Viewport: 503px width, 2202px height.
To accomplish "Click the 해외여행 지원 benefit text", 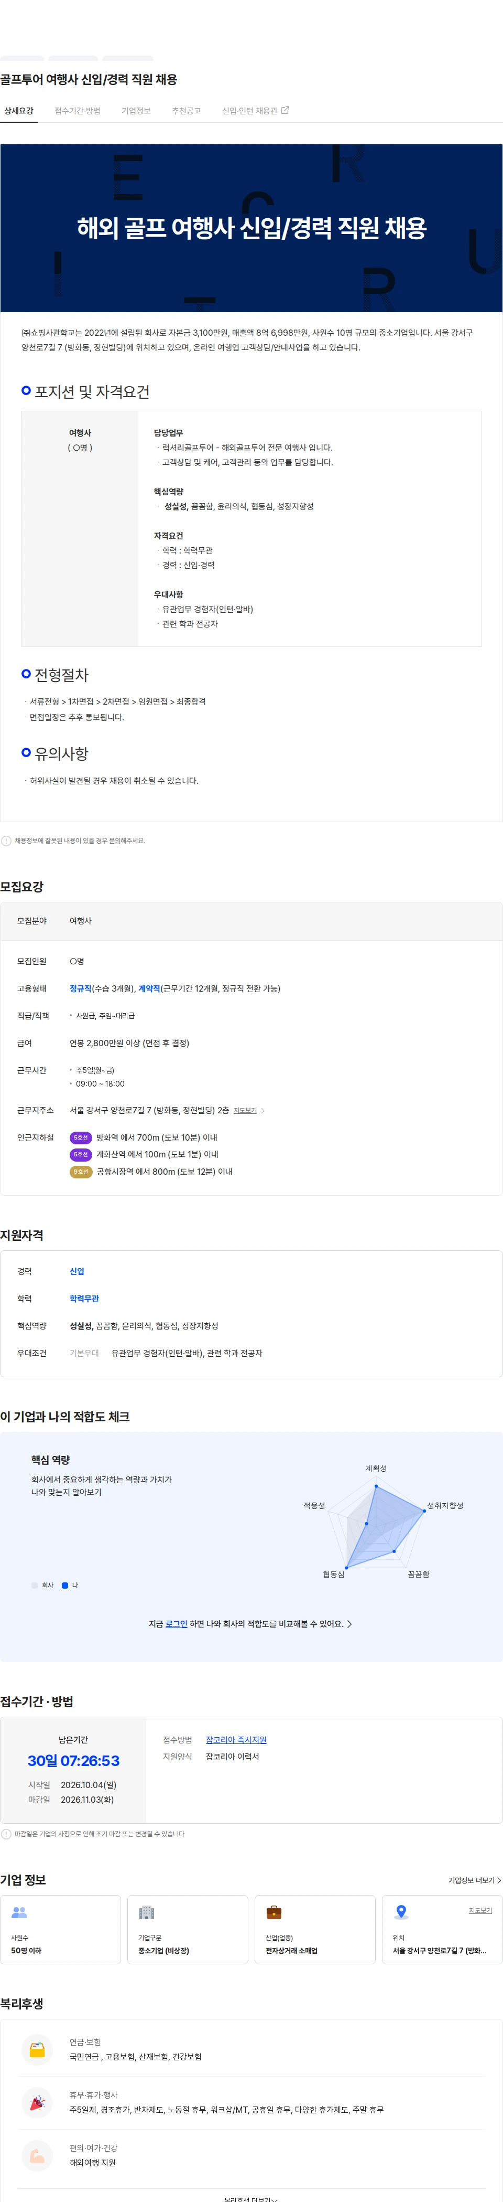I will 92,2163.
